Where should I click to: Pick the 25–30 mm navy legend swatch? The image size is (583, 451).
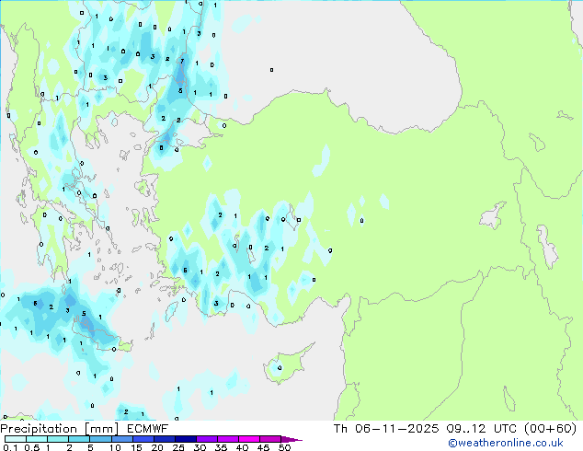click(186, 439)
